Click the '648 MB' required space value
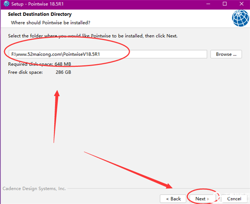This screenshot has height=204, width=250. click(x=63, y=64)
